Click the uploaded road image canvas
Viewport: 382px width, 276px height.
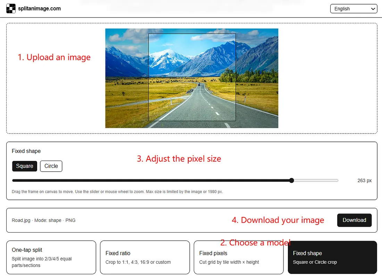pyautogui.click(x=192, y=78)
